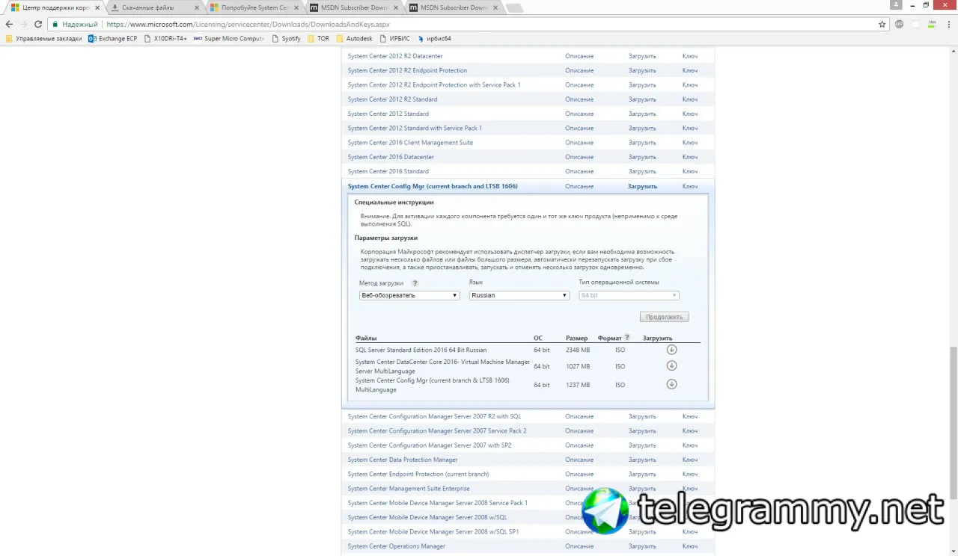This screenshot has height=556, width=958.
Task: Click help icon next to Формат column
Action: pos(627,338)
